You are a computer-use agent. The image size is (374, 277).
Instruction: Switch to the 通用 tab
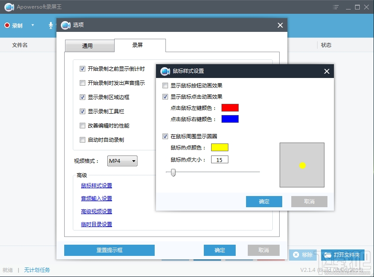click(89, 45)
